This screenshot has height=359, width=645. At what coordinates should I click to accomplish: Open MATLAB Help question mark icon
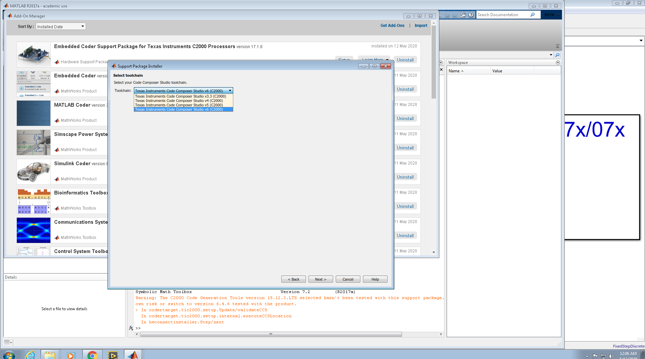point(471,15)
